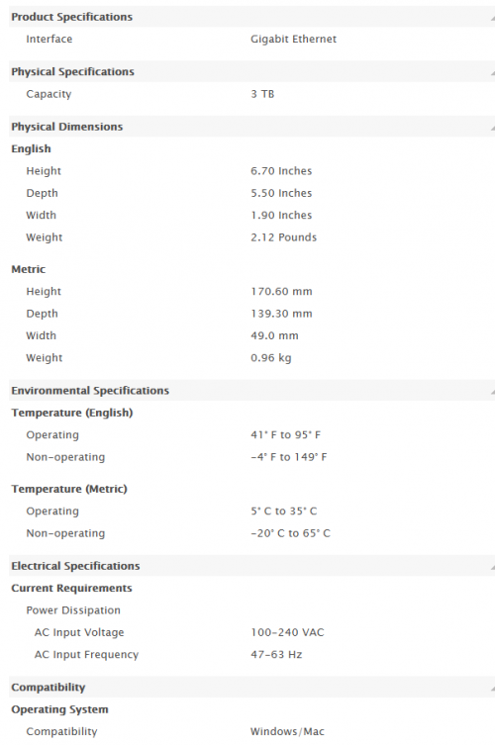This screenshot has height=745, width=495.
Task: Select the 'AC Input Frequency' label
Action: (x=86, y=655)
